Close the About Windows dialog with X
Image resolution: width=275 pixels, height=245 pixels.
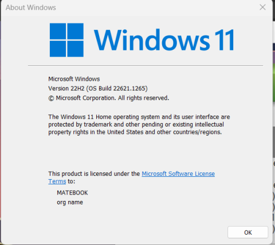pyautogui.click(x=262, y=7)
